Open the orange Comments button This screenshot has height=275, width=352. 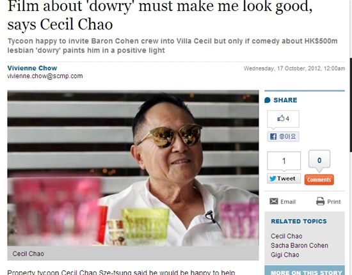coord(319,180)
